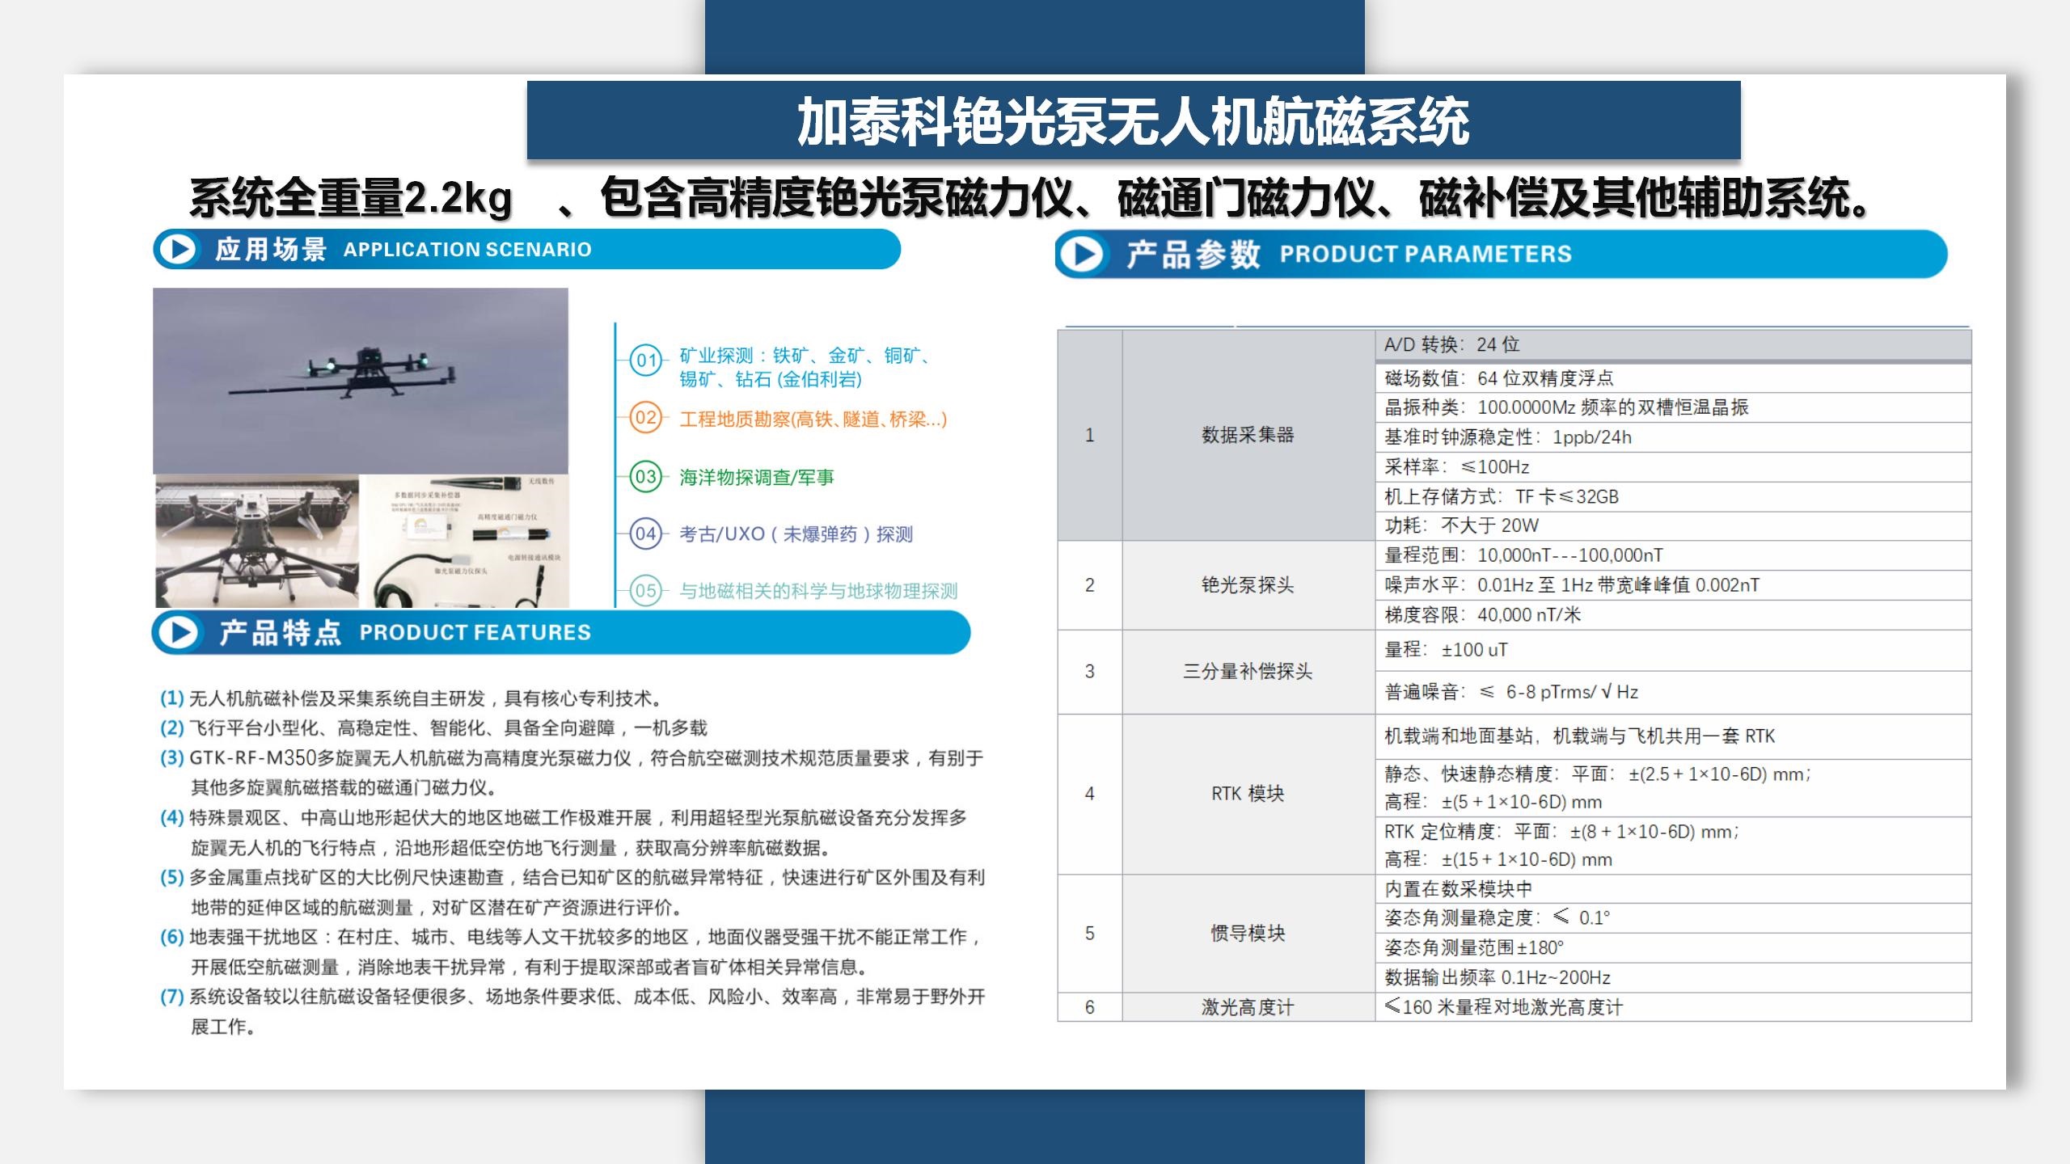The width and height of the screenshot is (2070, 1164).
Task: Click cell A/D 转换: 24 位
Action: coord(1673,345)
